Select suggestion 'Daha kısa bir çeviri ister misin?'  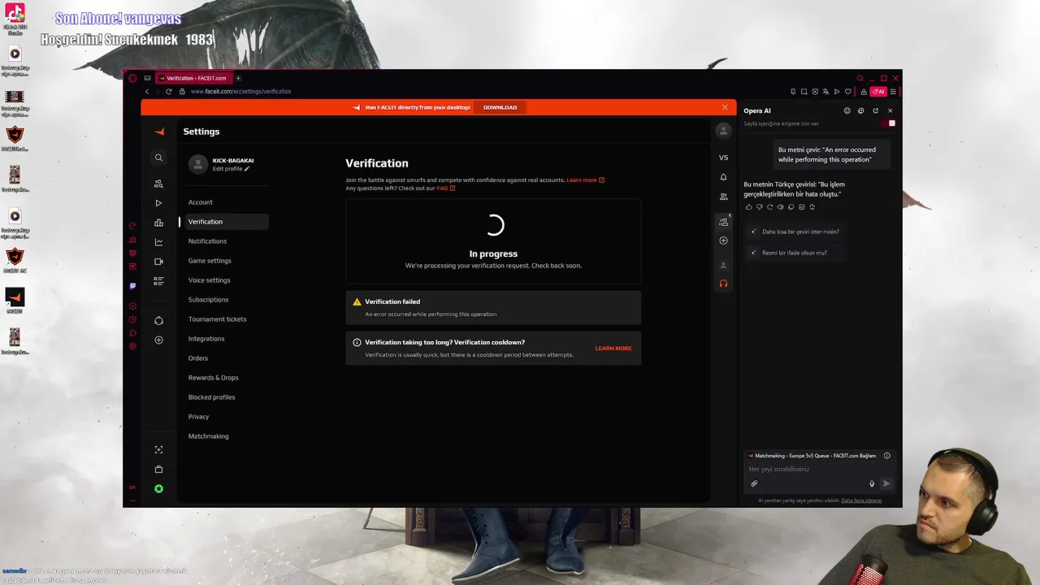point(795,232)
